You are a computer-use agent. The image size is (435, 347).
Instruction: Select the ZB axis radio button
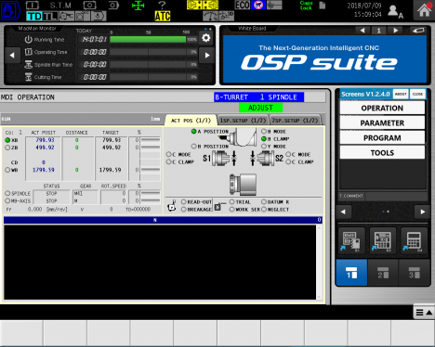pos(7,148)
